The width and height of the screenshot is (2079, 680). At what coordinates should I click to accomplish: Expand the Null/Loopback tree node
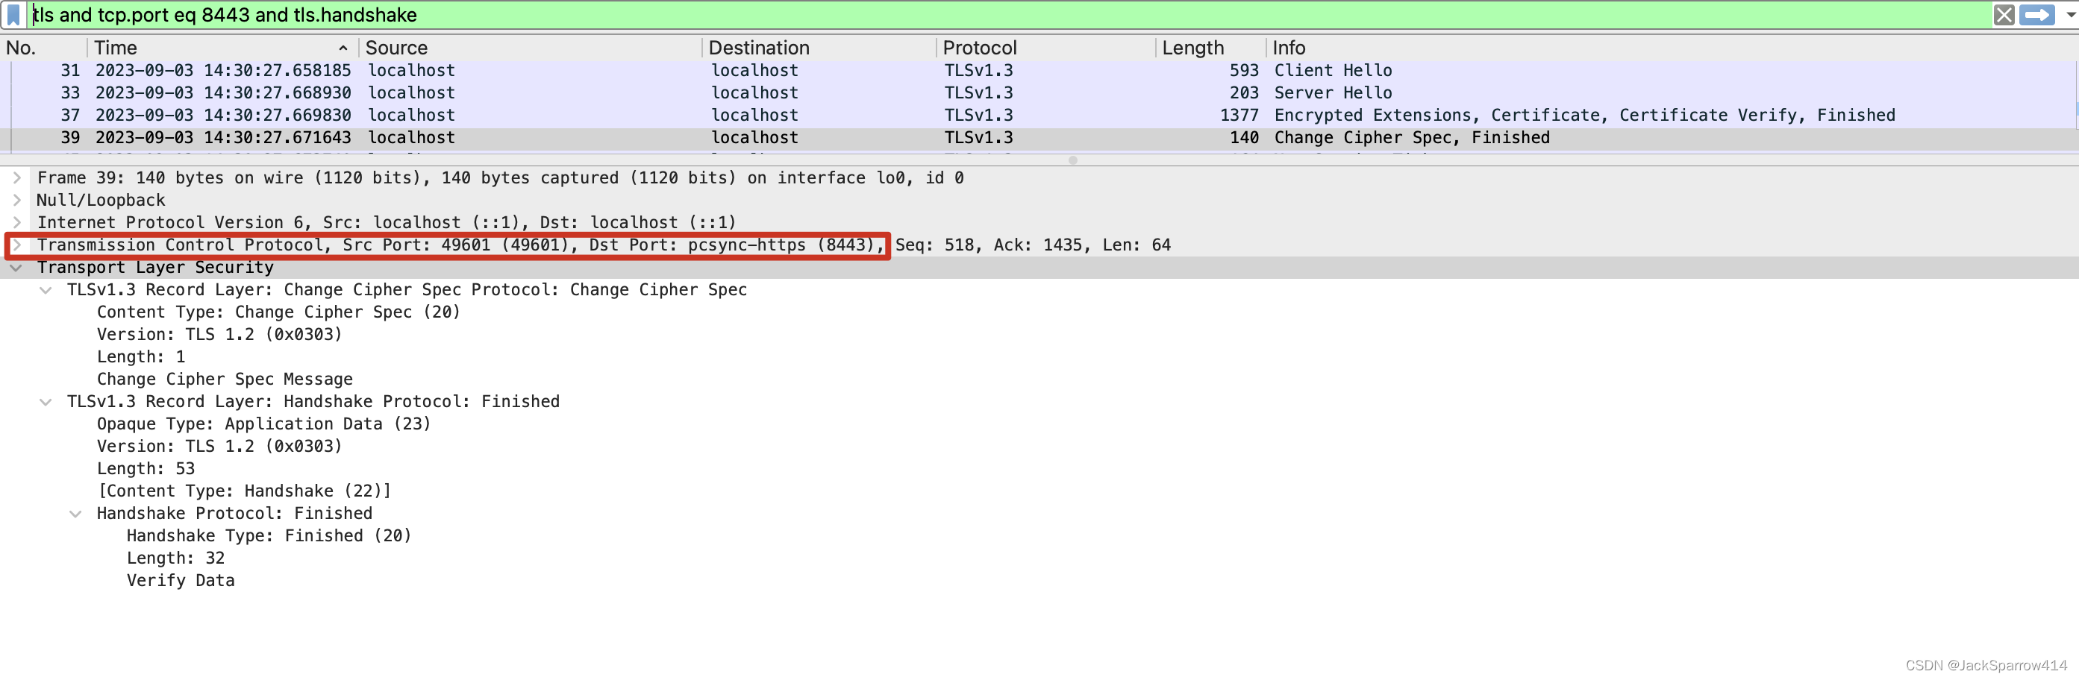tap(16, 200)
